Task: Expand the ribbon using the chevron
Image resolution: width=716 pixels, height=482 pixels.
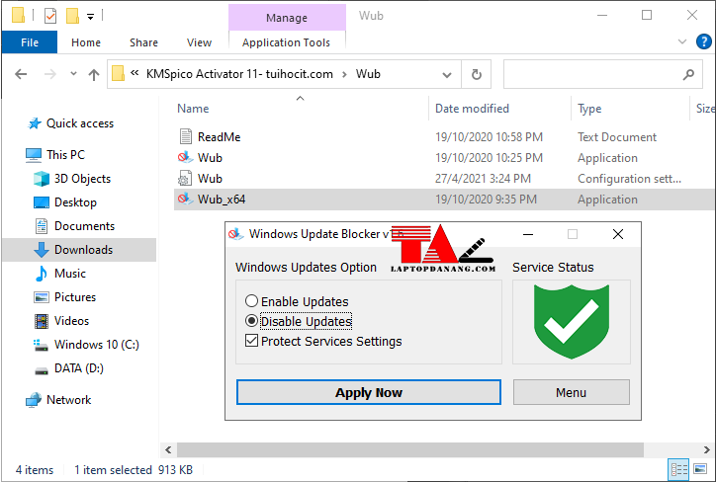Action: pyautogui.click(x=680, y=42)
